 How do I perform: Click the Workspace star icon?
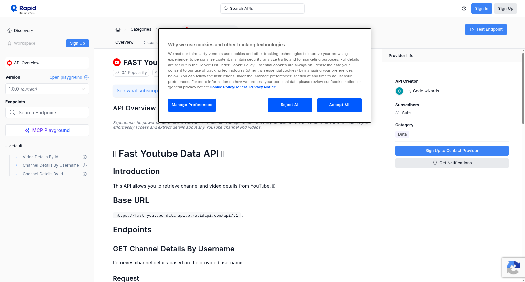coord(10,43)
